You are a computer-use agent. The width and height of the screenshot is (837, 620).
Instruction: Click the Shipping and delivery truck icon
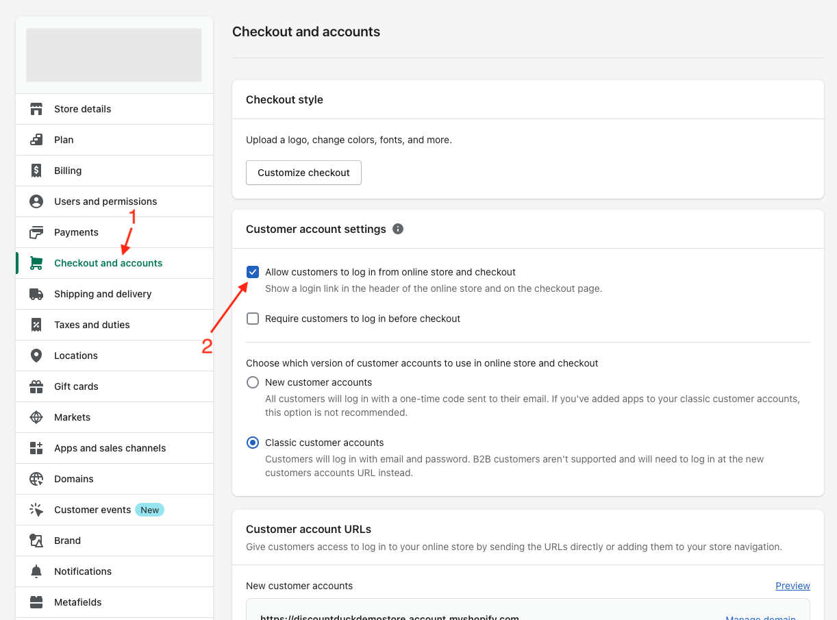click(36, 294)
